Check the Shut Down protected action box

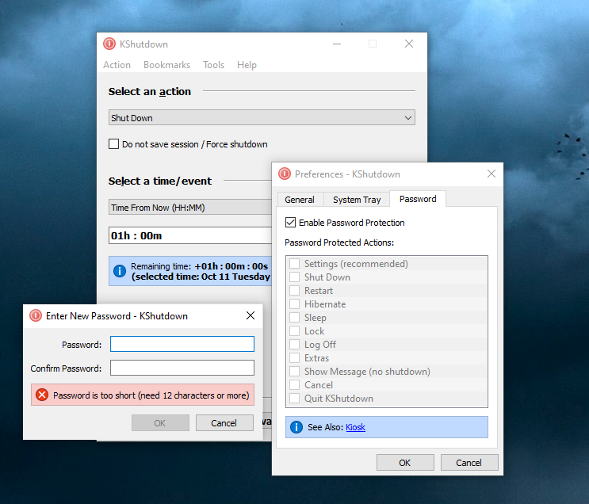[295, 277]
